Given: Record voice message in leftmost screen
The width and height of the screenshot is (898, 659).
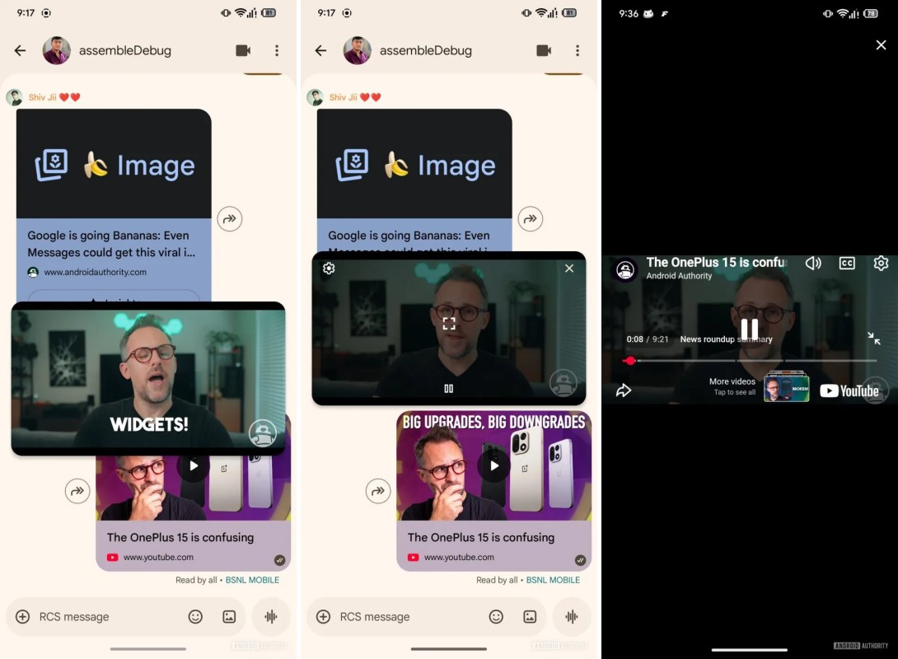Looking at the screenshot, I should pyautogui.click(x=269, y=617).
